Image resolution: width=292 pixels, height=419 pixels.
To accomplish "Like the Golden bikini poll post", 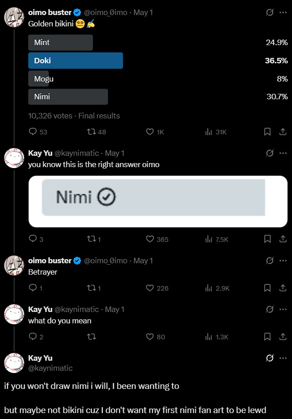I will tap(149, 132).
